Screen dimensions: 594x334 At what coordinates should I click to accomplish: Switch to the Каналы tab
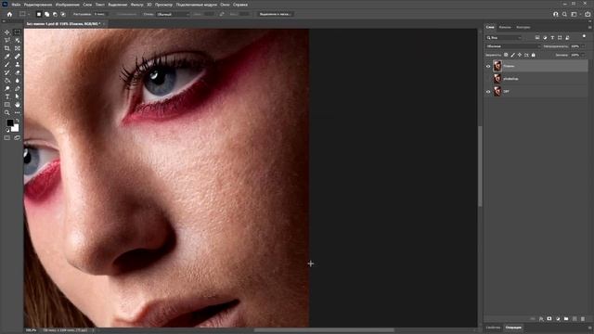pyautogui.click(x=505, y=27)
